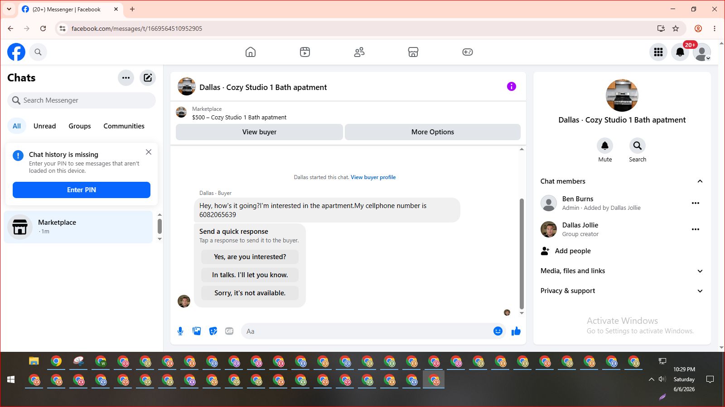Open the Gaming controller icon in top nav
Viewport: 725px width, 407px height.
click(x=468, y=52)
